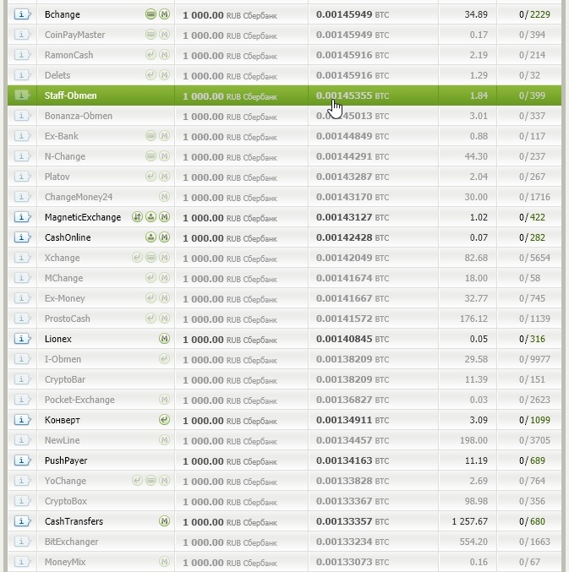
Task: Open the CoinPayMaster exchanger link
Action: [x=74, y=35]
